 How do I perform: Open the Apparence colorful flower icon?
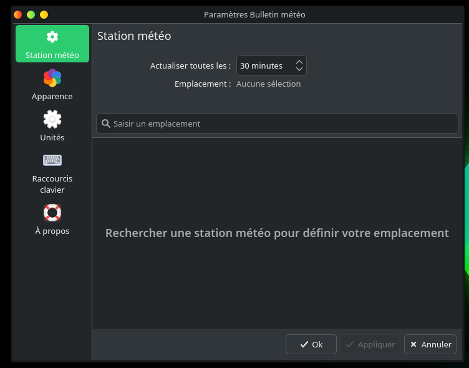[52, 78]
